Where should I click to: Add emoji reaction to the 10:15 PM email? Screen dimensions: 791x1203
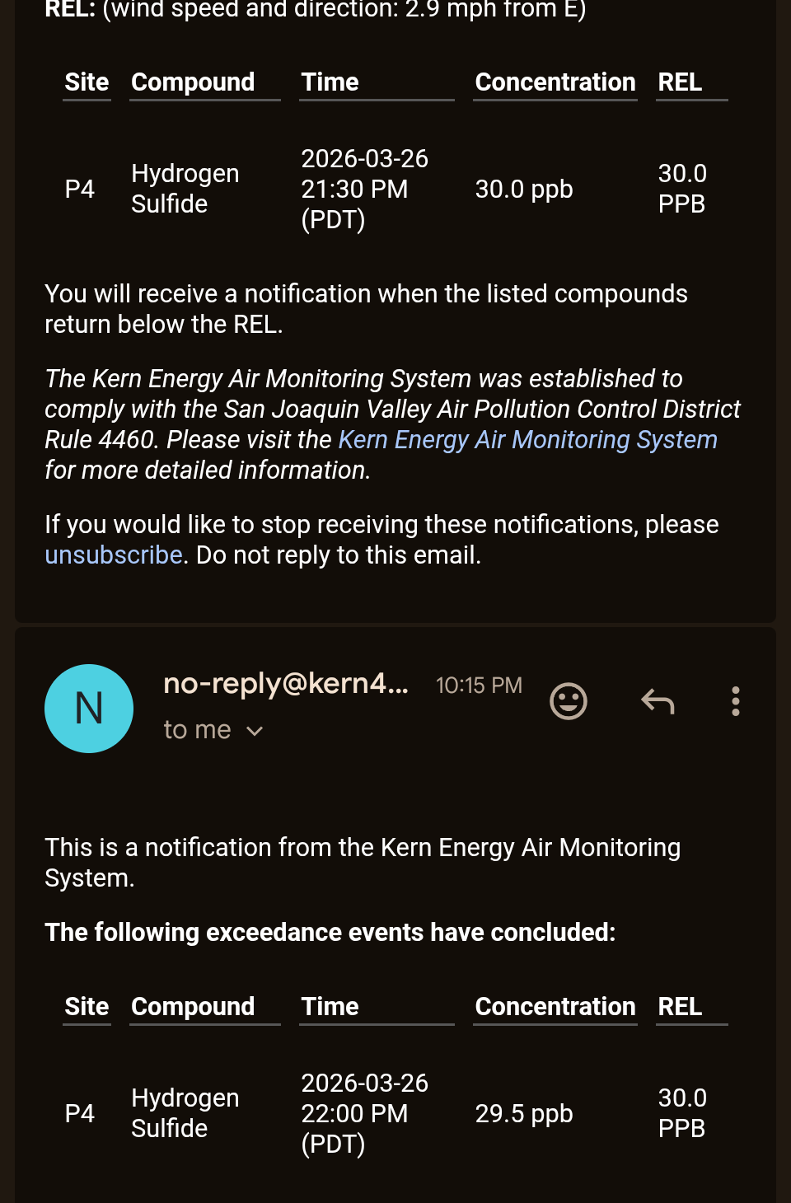[568, 701]
